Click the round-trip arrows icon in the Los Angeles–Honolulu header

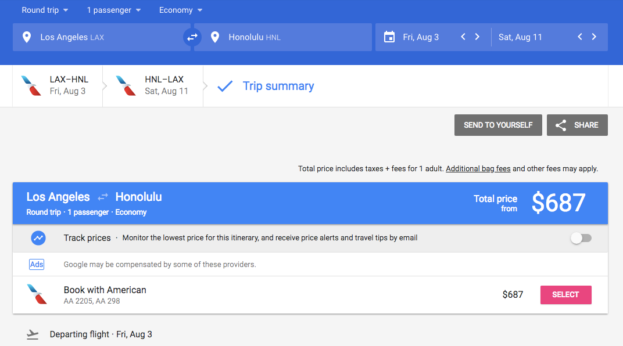pyautogui.click(x=103, y=197)
